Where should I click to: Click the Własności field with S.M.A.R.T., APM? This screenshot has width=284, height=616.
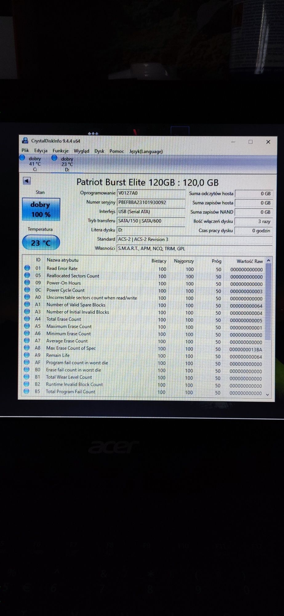point(194,249)
